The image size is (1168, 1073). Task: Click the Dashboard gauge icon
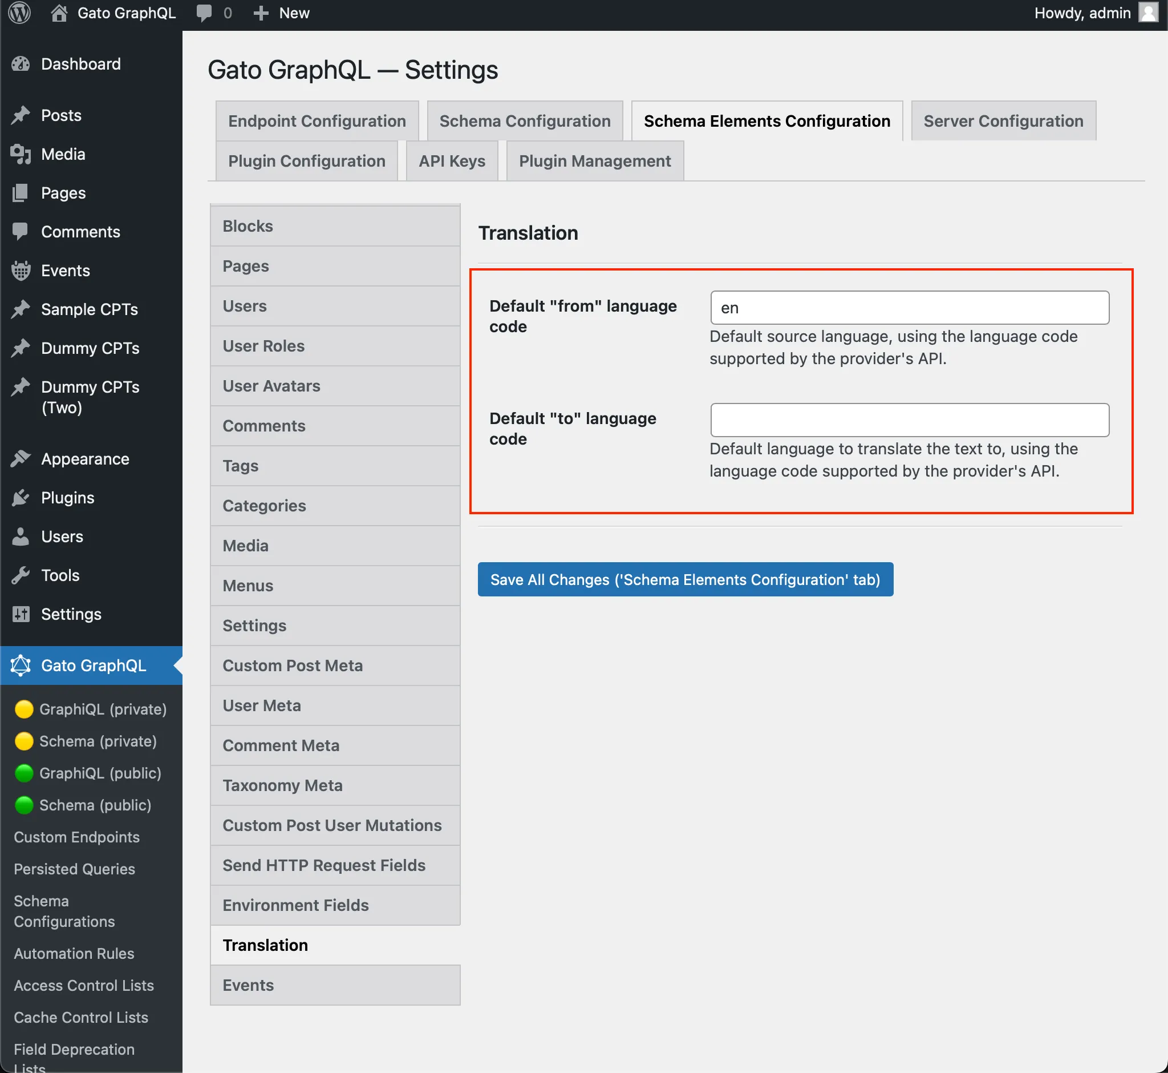(21, 64)
